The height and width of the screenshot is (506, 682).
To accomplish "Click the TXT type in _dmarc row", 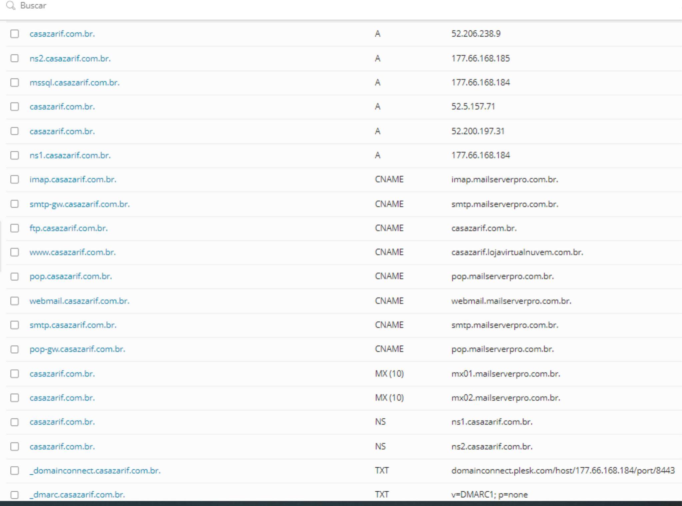I will coord(382,495).
